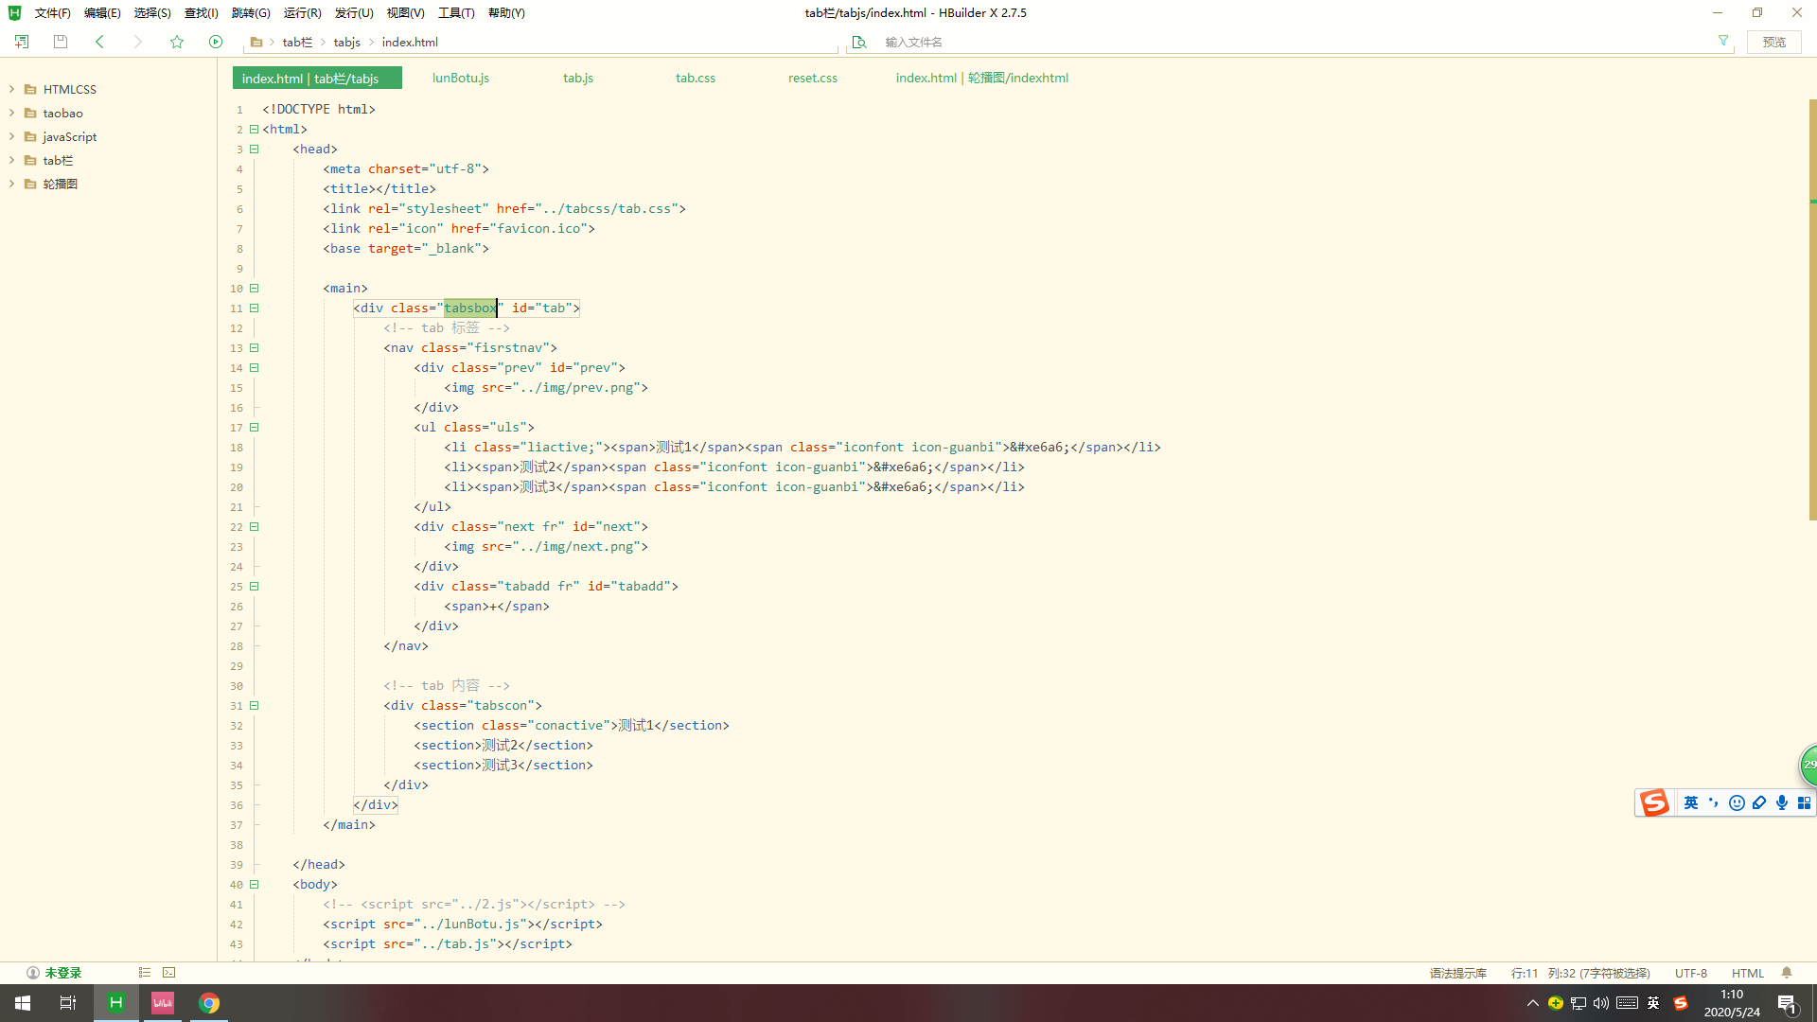Click 语法提示库 in status bar
The height and width of the screenshot is (1022, 1817).
tap(1458, 973)
